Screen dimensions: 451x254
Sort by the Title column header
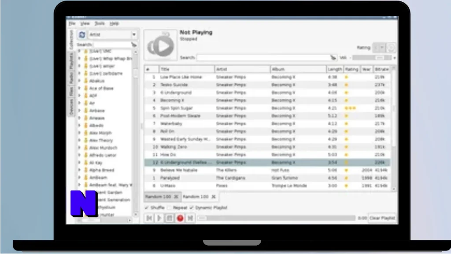pyautogui.click(x=187, y=69)
